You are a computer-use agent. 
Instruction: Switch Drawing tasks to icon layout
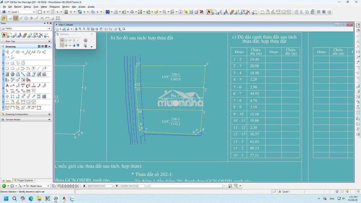tap(39, 47)
